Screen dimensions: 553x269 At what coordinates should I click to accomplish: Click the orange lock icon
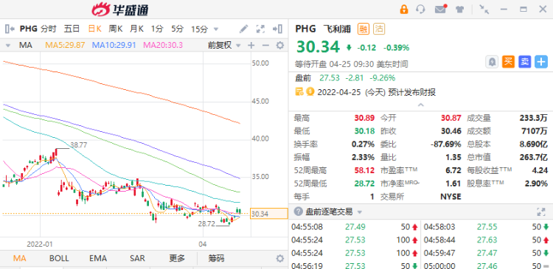(x=404, y=9)
